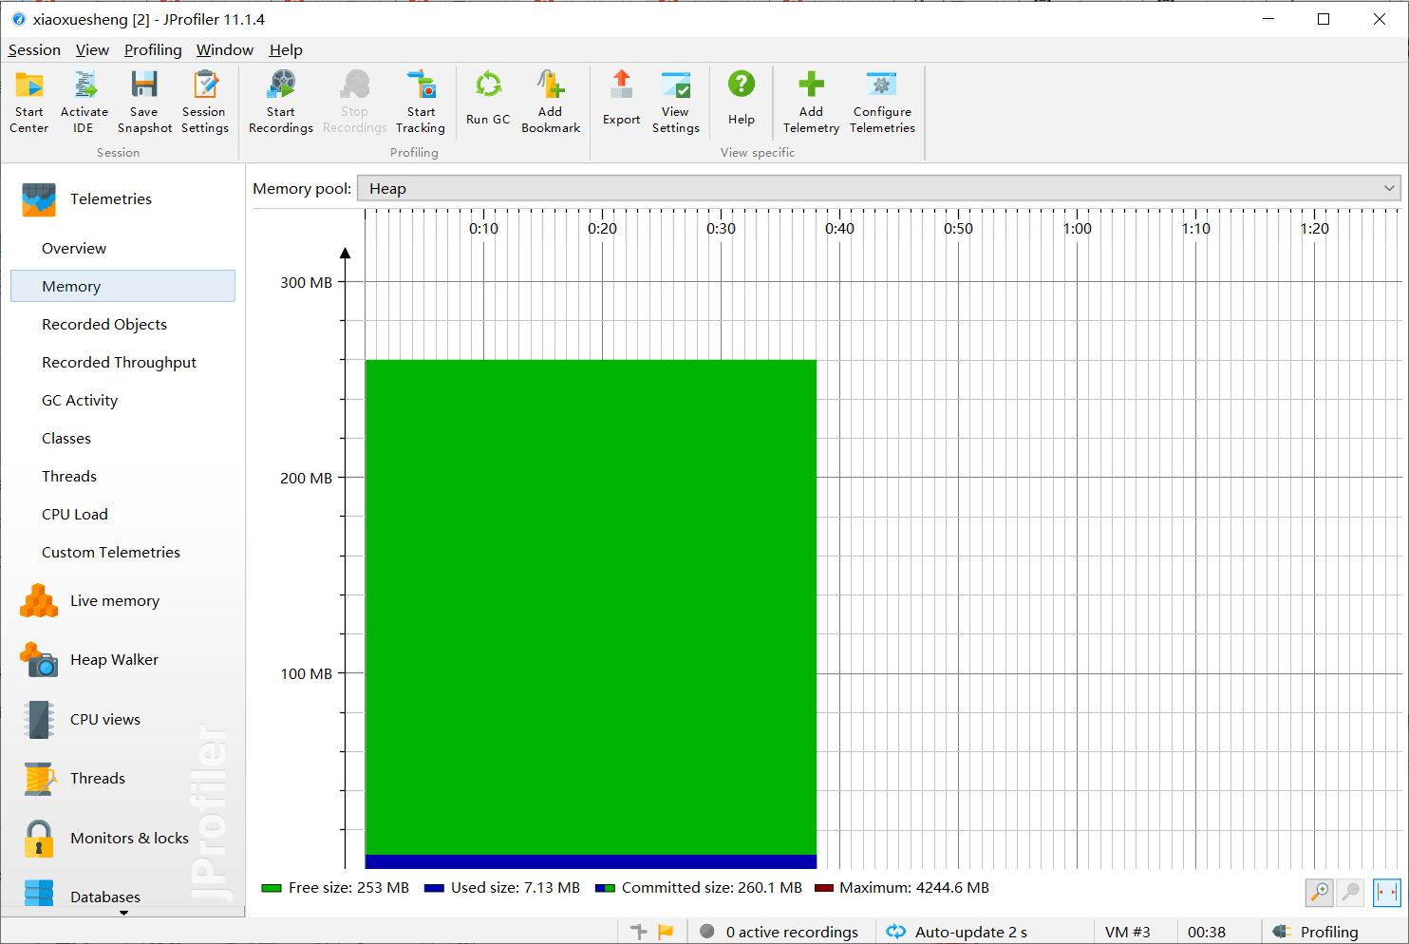
Task: Select Recorded Objects telemetry view
Action: pos(104,325)
